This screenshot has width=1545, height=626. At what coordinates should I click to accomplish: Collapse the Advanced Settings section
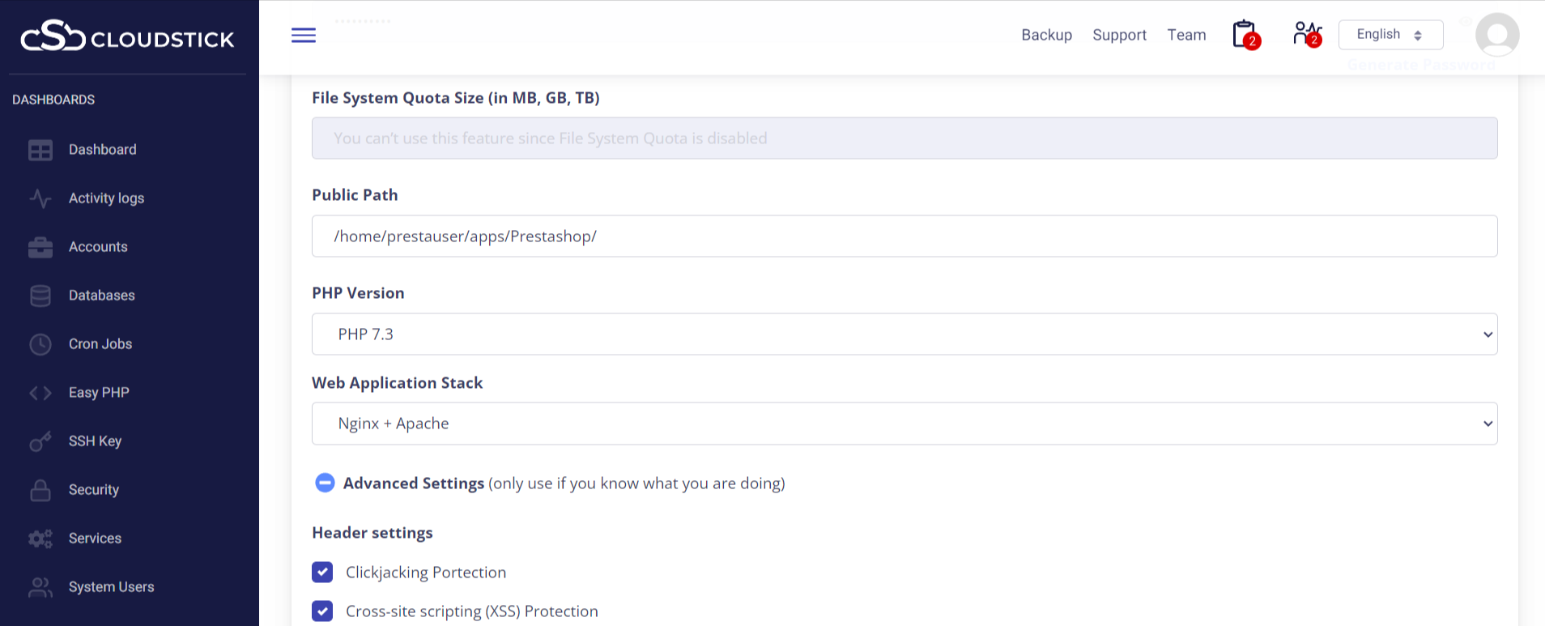coord(325,483)
